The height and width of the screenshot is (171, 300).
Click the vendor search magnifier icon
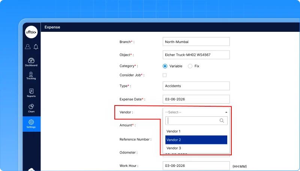[222, 120]
